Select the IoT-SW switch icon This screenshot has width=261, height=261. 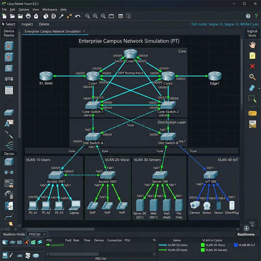tap(211, 175)
